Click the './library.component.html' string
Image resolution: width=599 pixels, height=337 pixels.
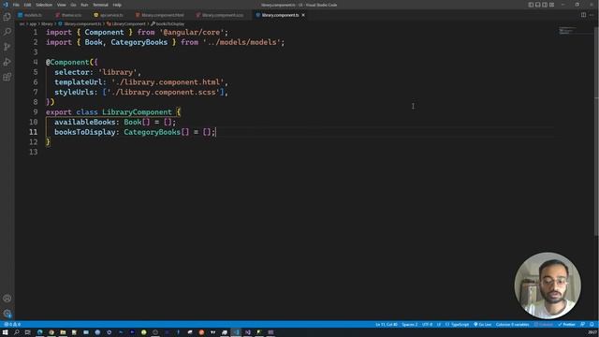[168, 82]
